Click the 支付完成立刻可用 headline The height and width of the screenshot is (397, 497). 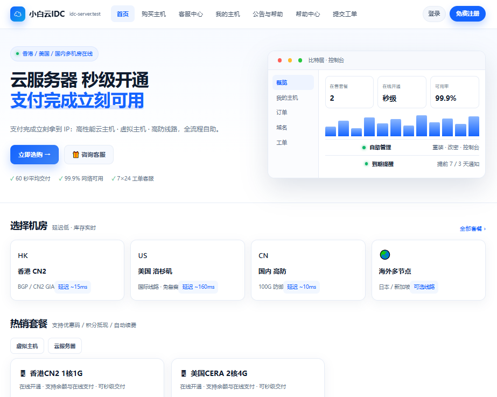point(78,101)
